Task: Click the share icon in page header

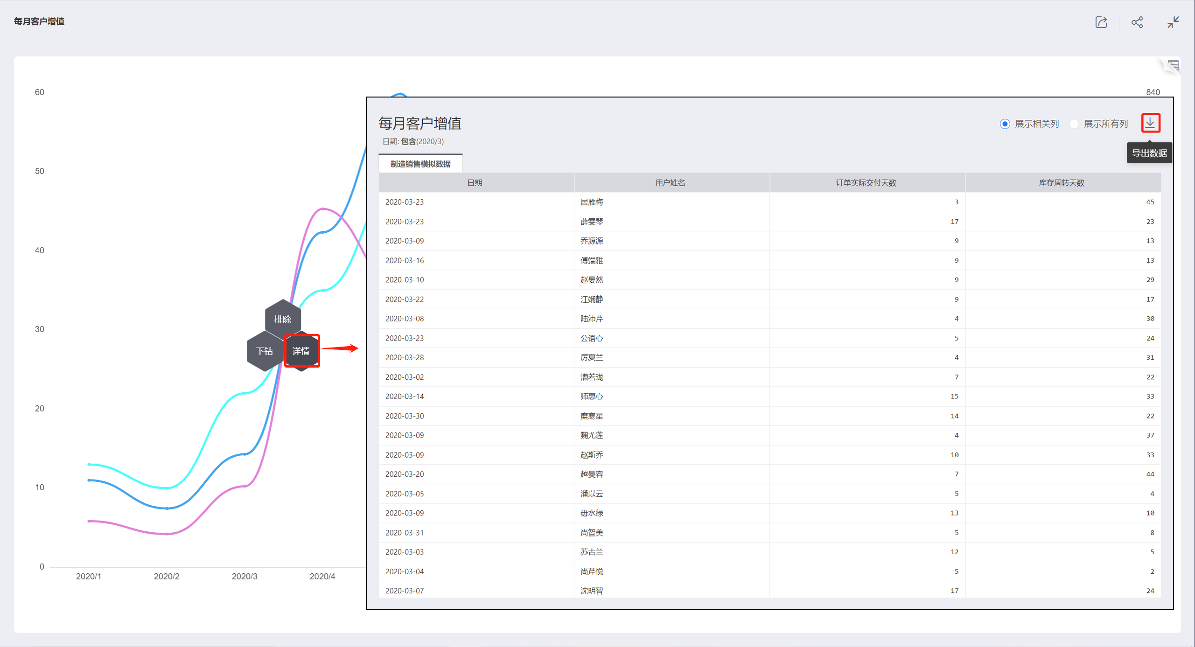Action: 1137,22
